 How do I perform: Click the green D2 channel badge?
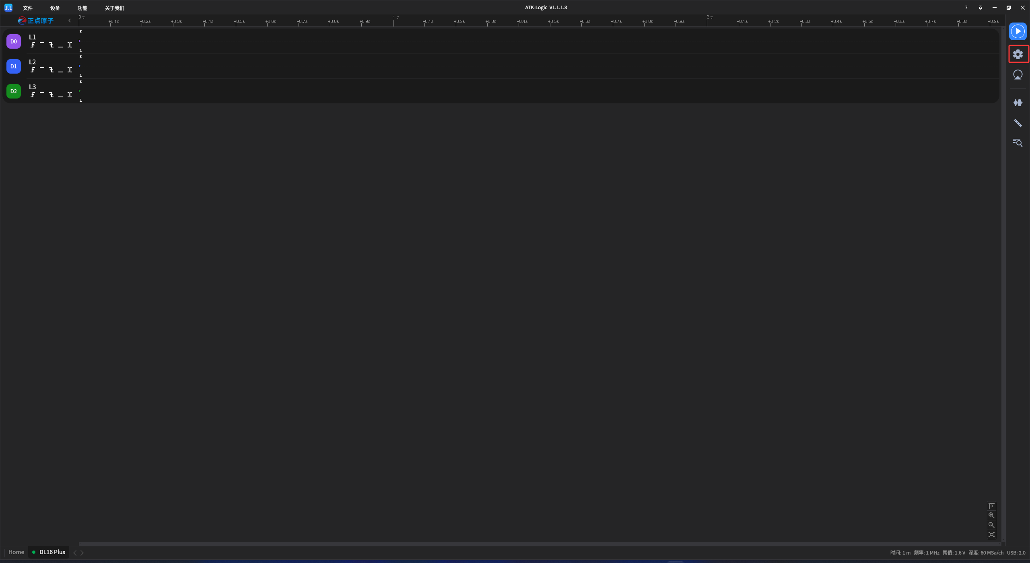[x=14, y=91]
